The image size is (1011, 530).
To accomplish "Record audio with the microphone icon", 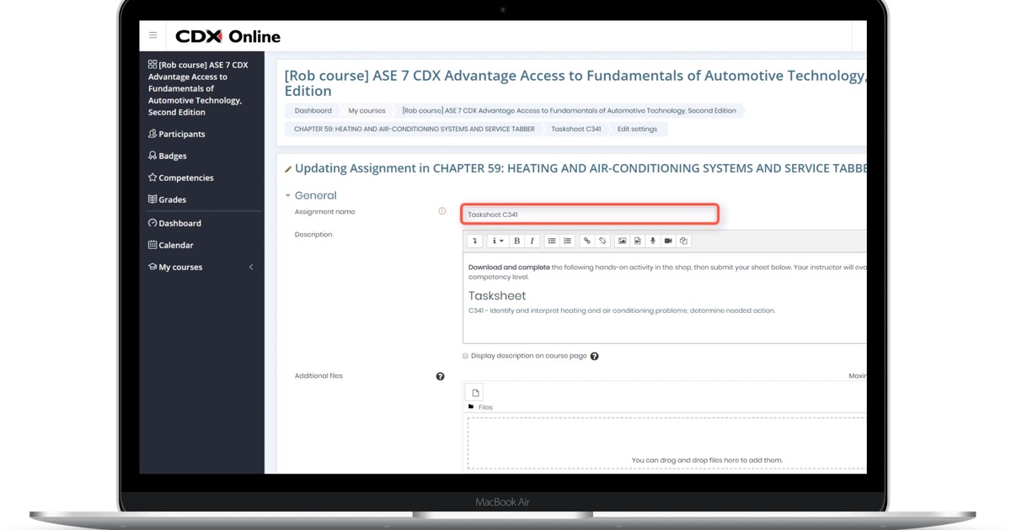I will point(652,241).
